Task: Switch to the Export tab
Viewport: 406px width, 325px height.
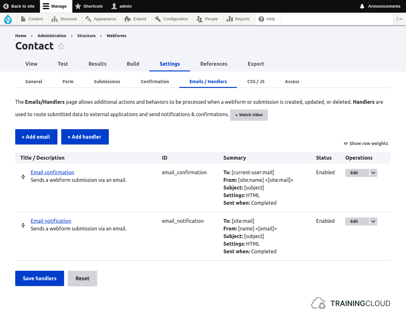Action: point(256,64)
